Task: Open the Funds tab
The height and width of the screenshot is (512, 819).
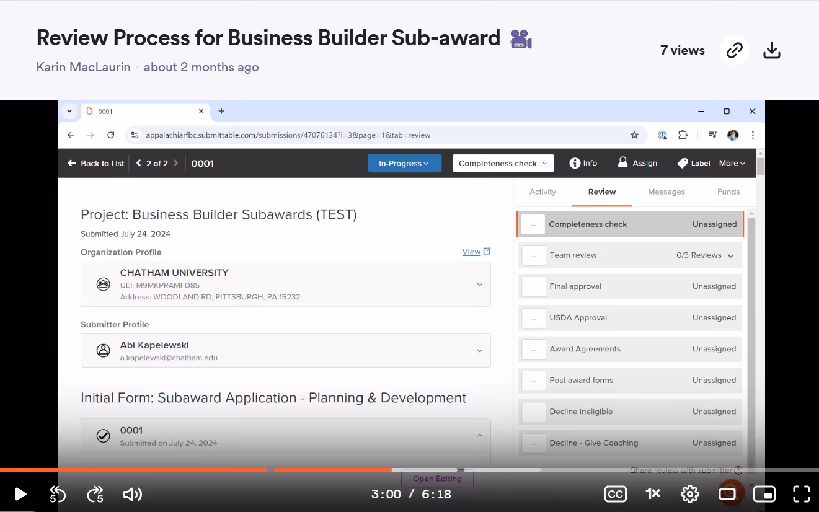Action: point(728,192)
